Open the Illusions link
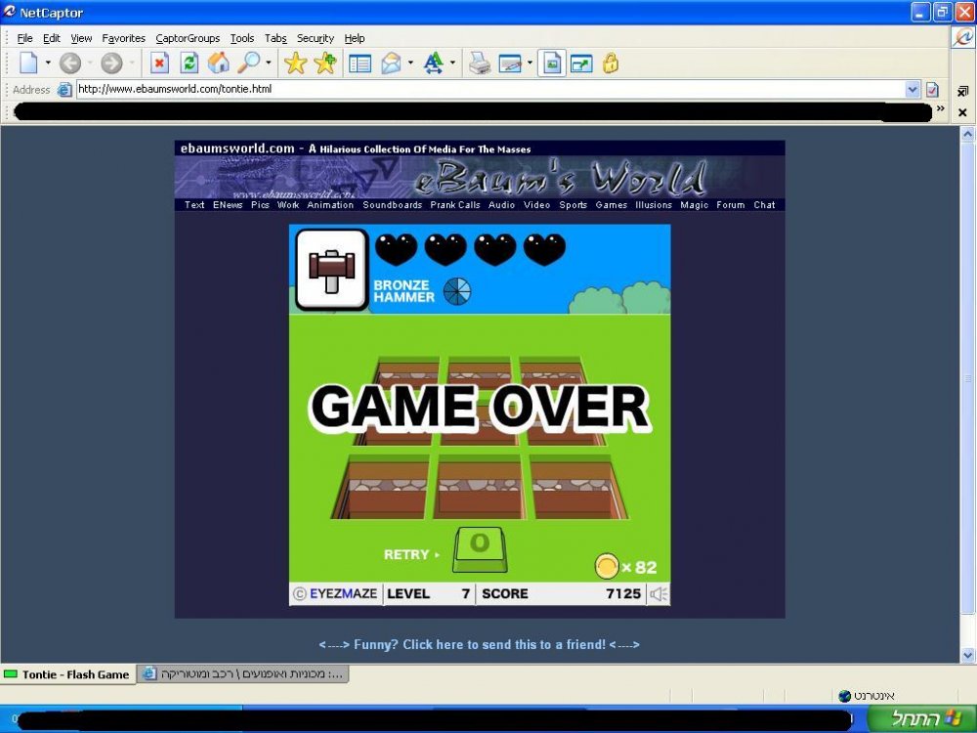The height and width of the screenshot is (733, 977). pos(654,205)
